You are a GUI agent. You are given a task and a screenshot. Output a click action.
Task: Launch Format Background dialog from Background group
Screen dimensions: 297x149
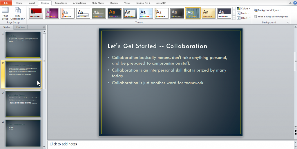pyautogui.click(x=288, y=23)
